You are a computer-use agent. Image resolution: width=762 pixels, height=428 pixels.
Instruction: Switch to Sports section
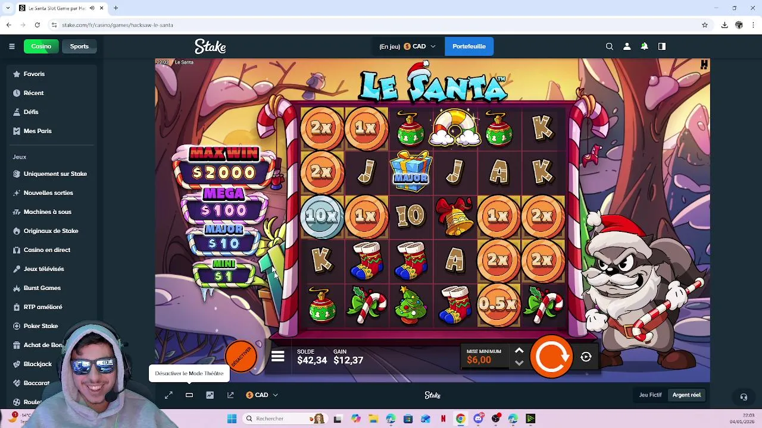tap(79, 46)
